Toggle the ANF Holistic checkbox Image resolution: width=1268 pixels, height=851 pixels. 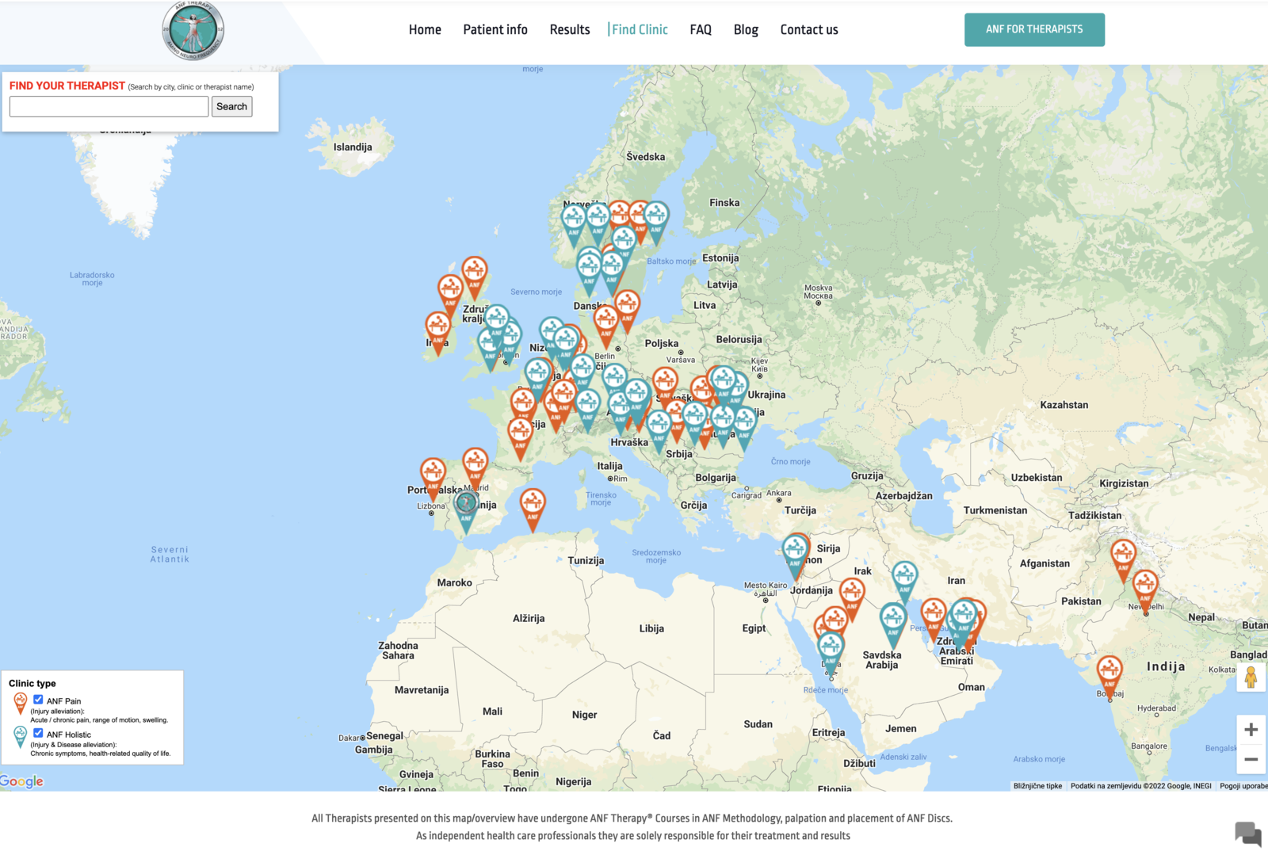coord(38,733)
